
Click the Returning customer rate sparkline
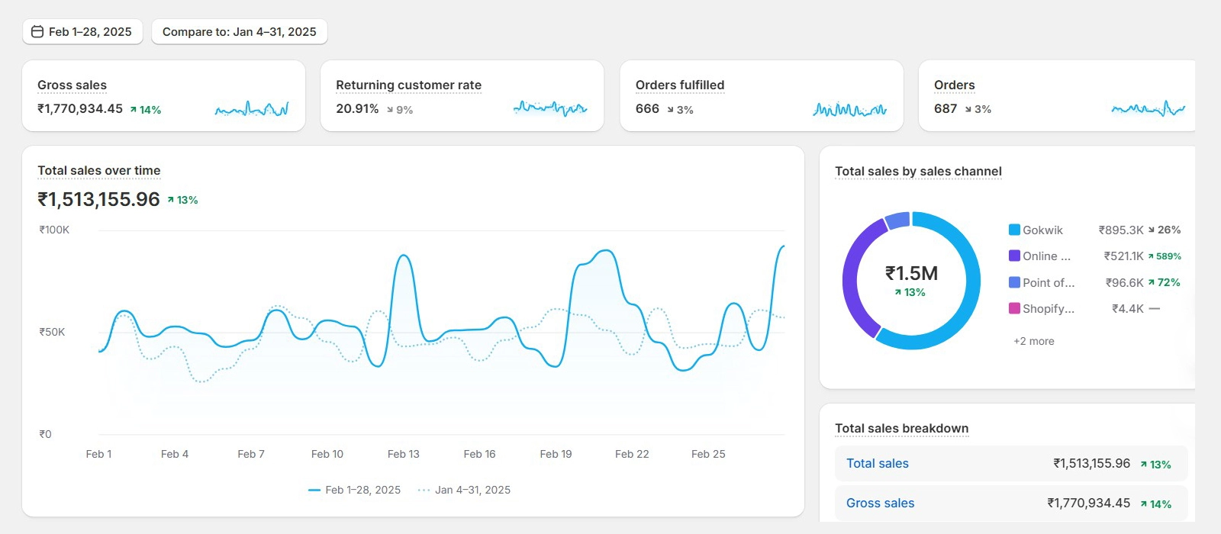coord(550,108)
